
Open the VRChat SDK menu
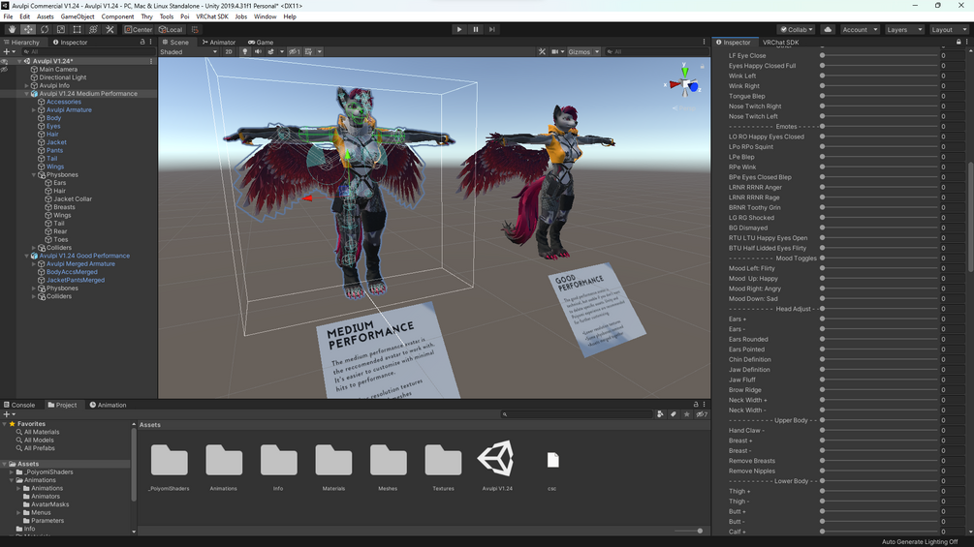coord(212,16)
